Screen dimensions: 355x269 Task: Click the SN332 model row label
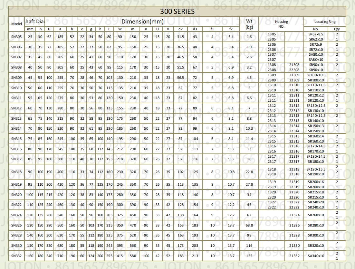coord(16,256)
